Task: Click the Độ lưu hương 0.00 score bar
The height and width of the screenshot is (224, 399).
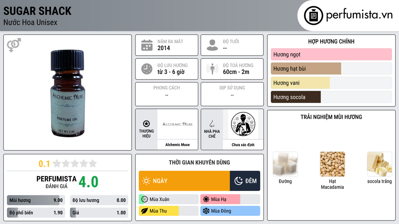Action: click(x=99, y=200)
